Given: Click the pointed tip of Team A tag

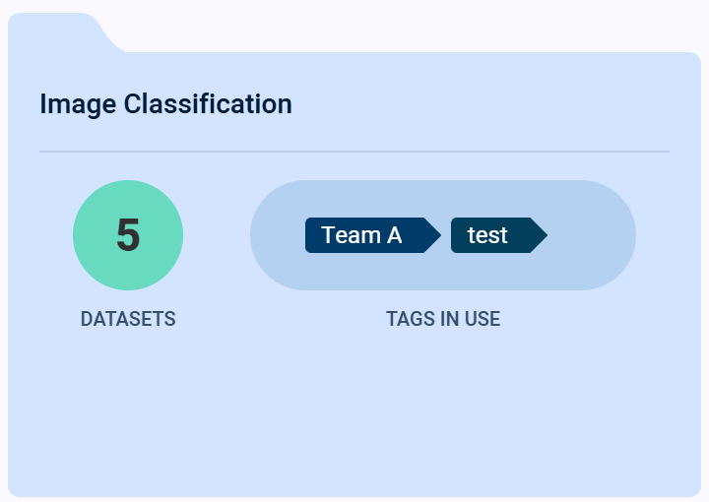Looking at the screenshot, I should (433, 235).
